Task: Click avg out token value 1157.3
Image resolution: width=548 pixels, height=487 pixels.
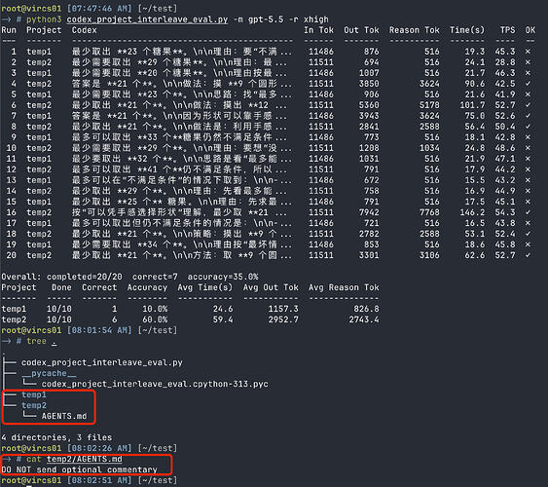Action: point(283,309)
